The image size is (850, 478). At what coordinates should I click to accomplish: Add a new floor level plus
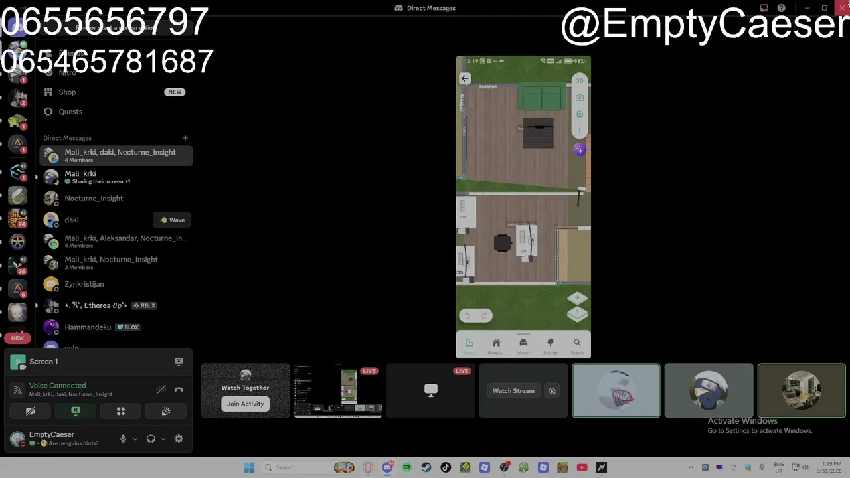[577, 299]
